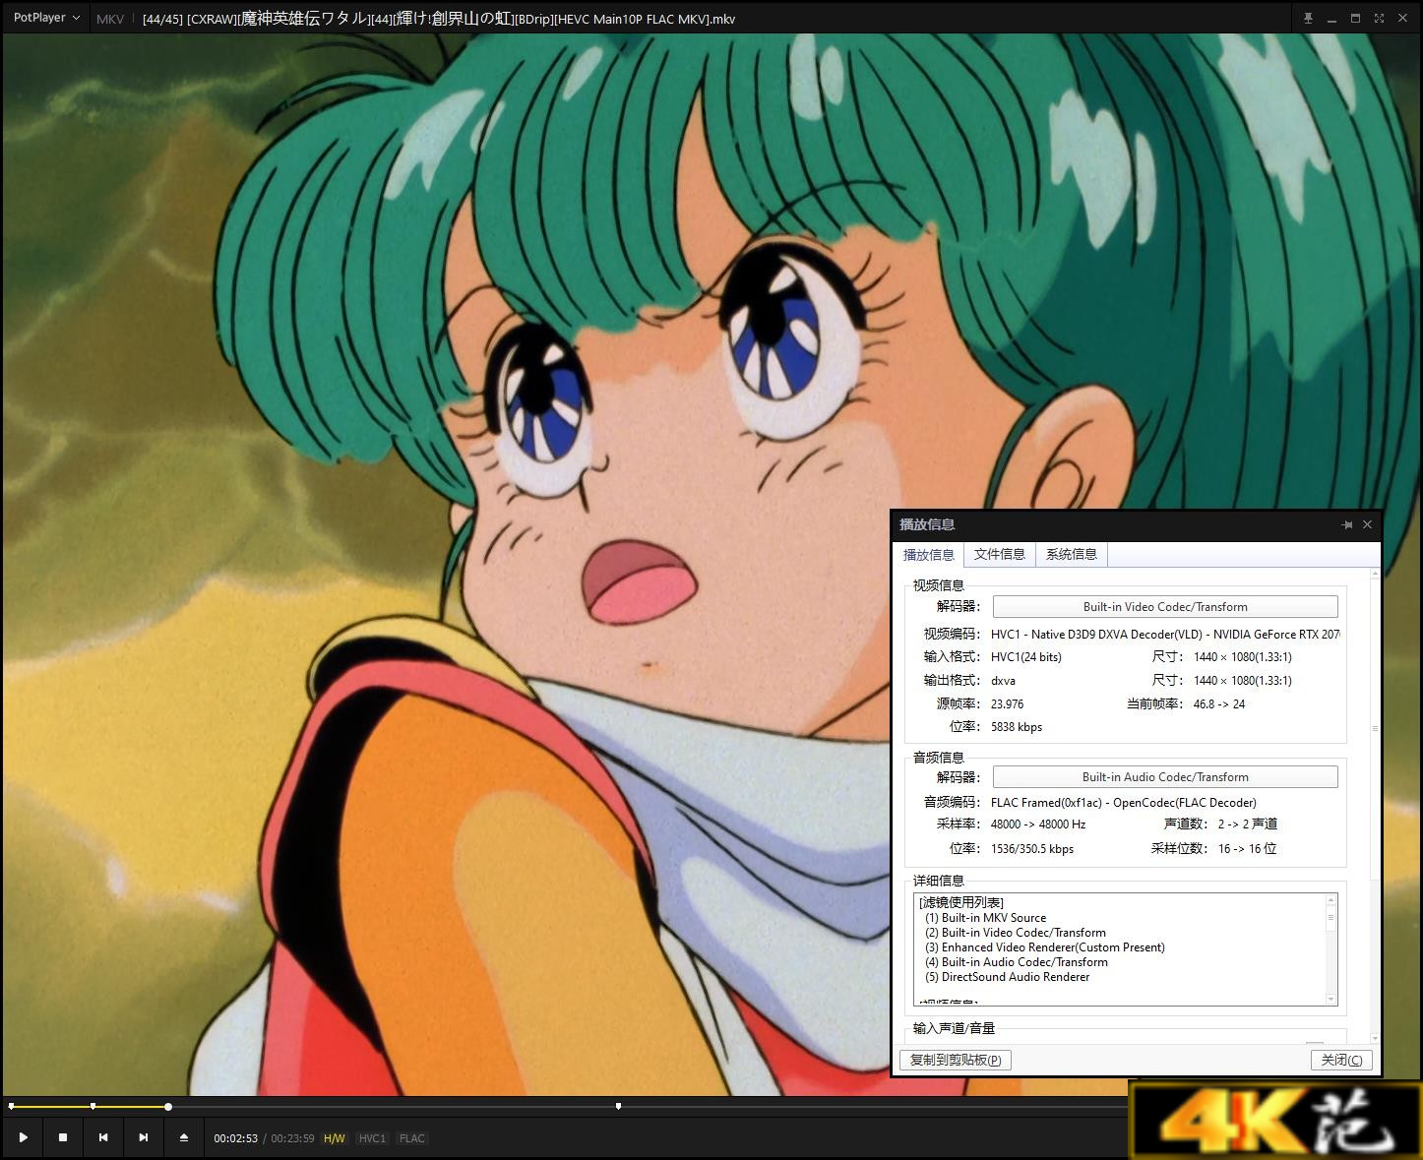Stop playback
This screenshot has width=1423, height=1160.
(x=63, y=1137)
